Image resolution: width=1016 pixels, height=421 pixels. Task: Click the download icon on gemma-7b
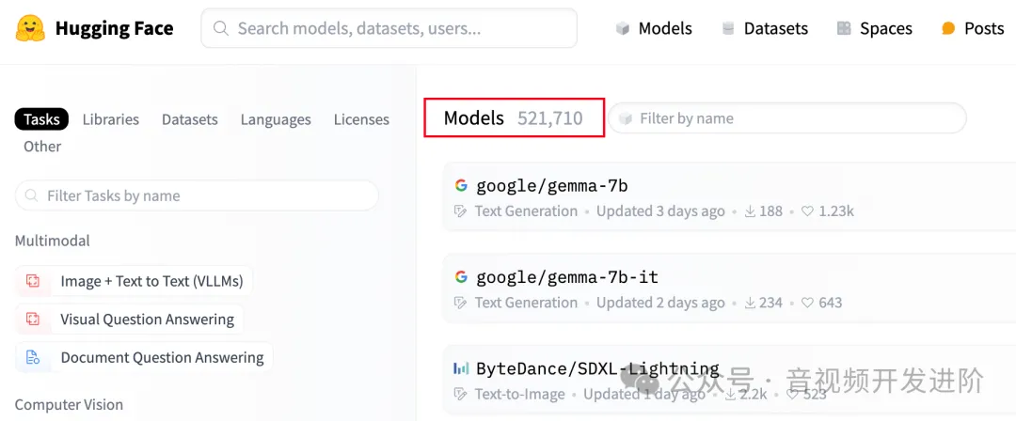(750, 211)
